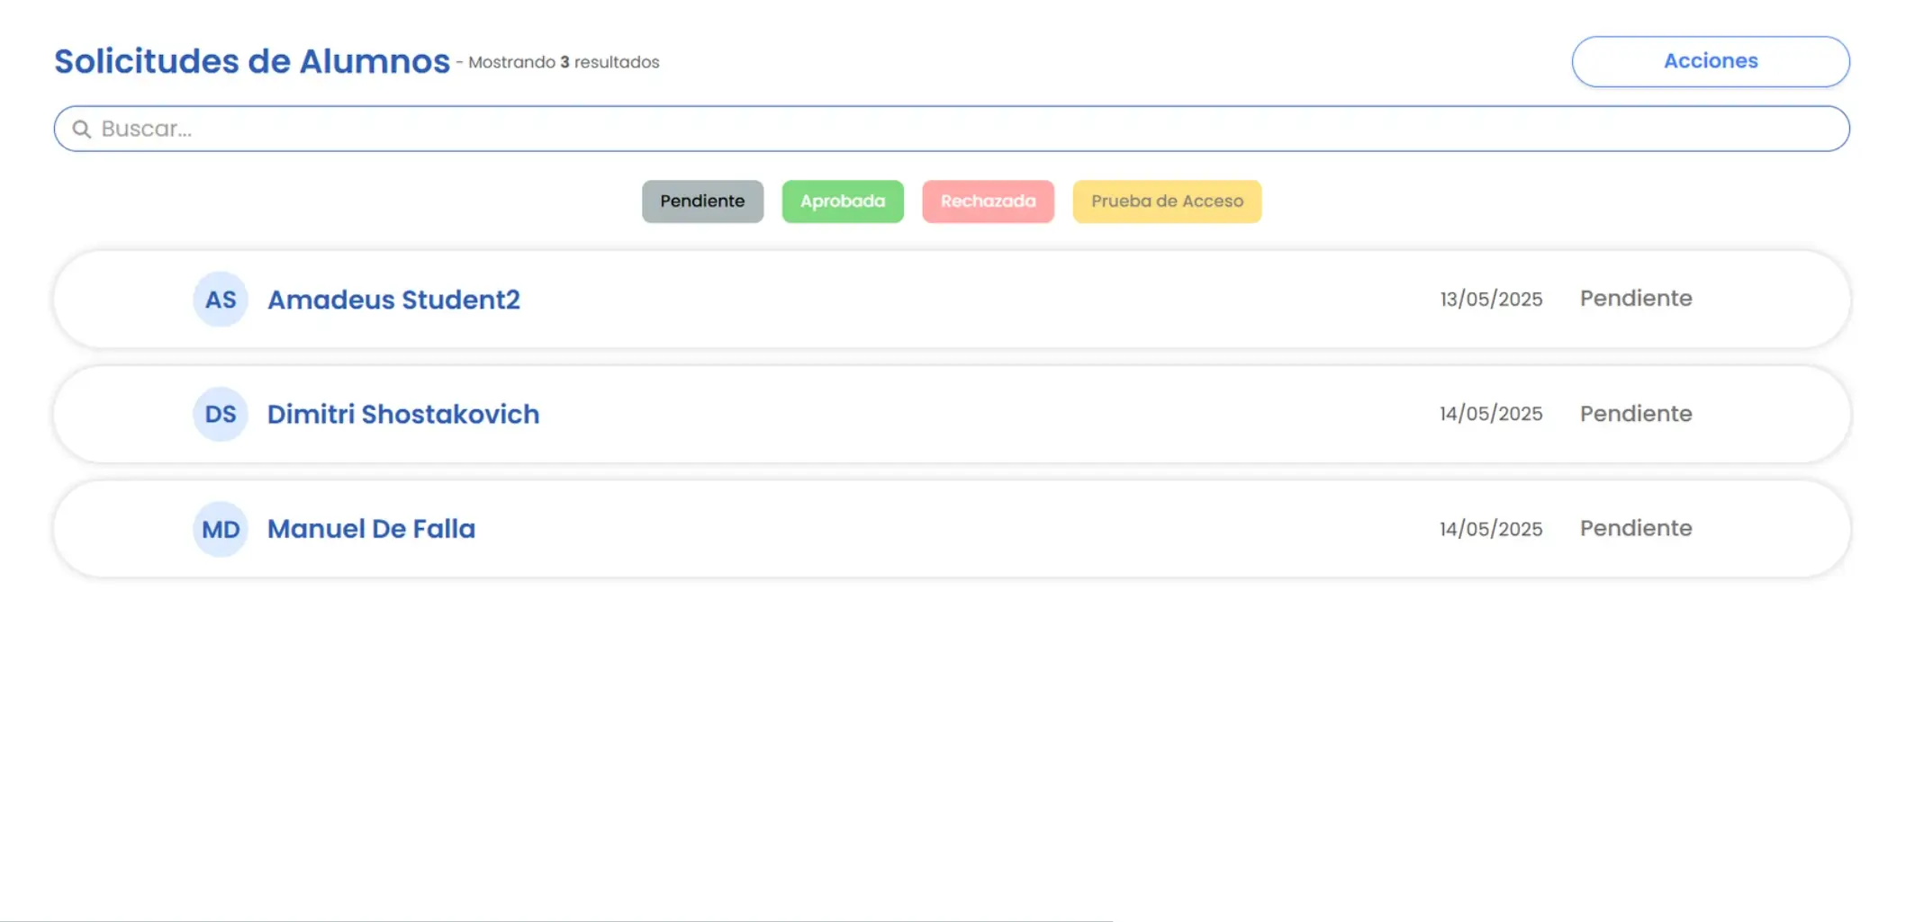Viewport: 1906px width, 922px height.
Task: Click the Solicitudes de Alumnos heading
Action: point(252,61)
